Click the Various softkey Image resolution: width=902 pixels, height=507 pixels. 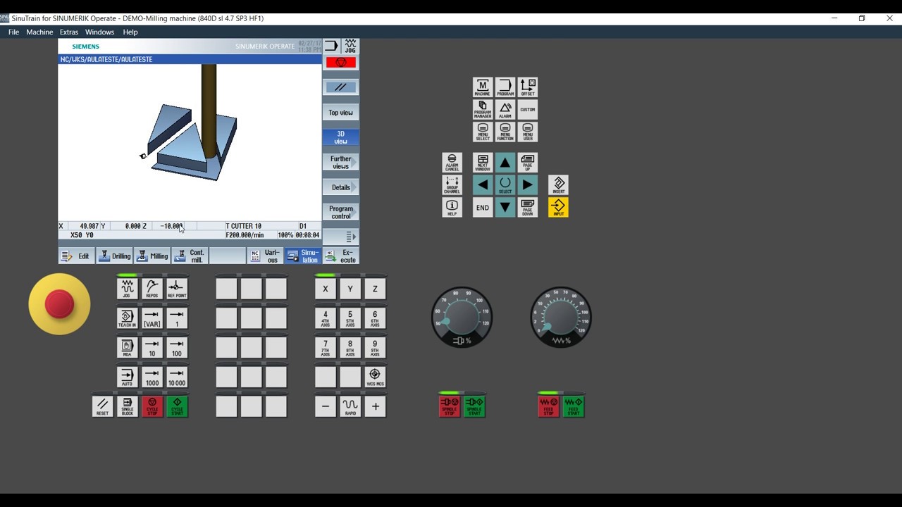point(266,256)
